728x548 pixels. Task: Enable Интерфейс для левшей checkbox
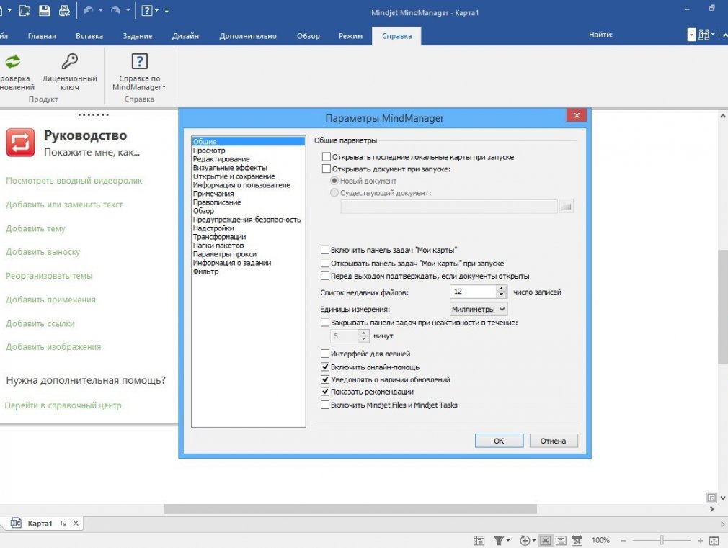tap(325, 354)
